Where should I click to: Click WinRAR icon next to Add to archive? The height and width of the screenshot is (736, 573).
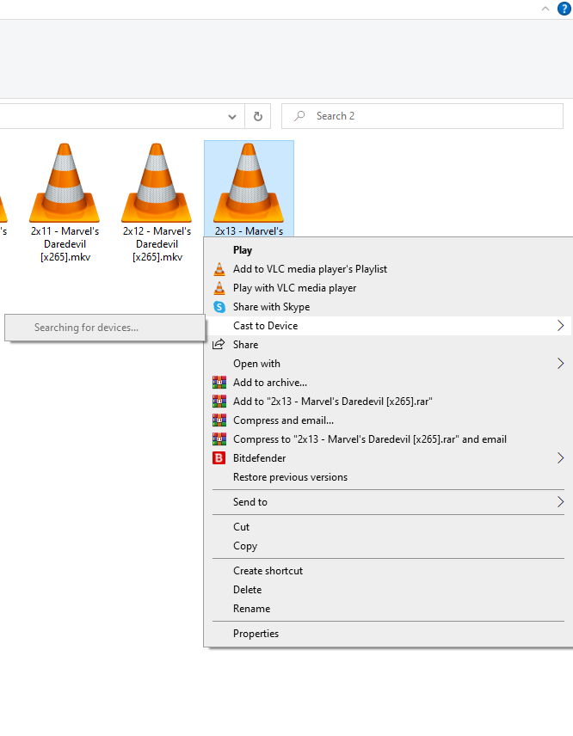219,383
